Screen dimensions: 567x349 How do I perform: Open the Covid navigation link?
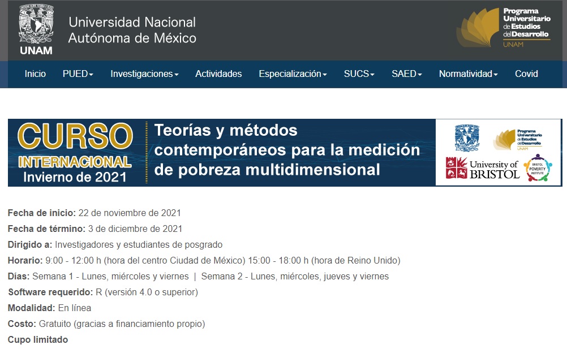pos(526,74)
